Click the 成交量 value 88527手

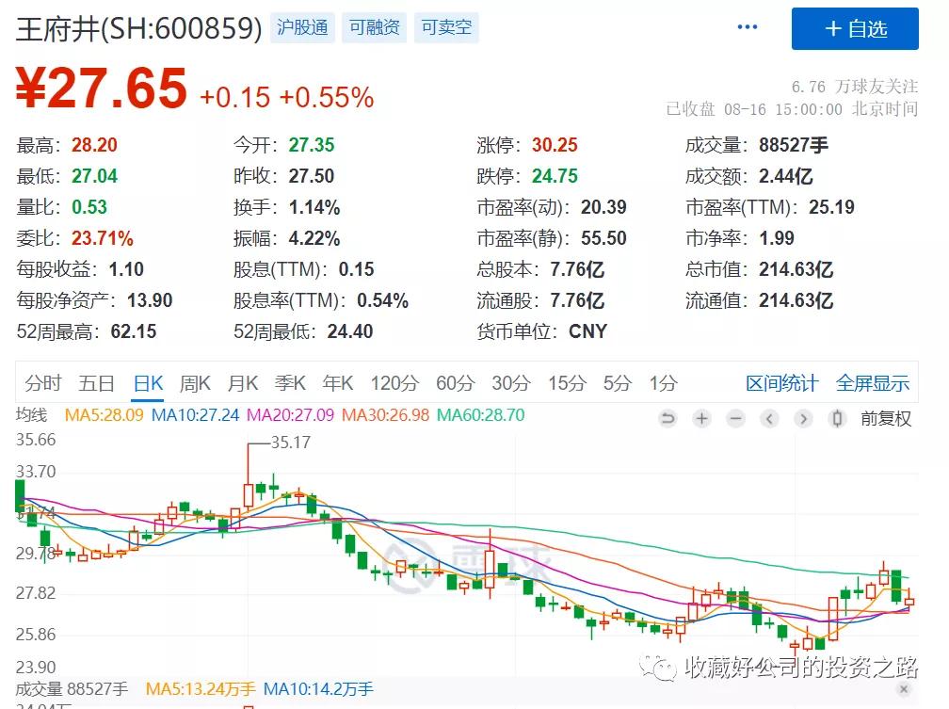(x=794, y=145)
